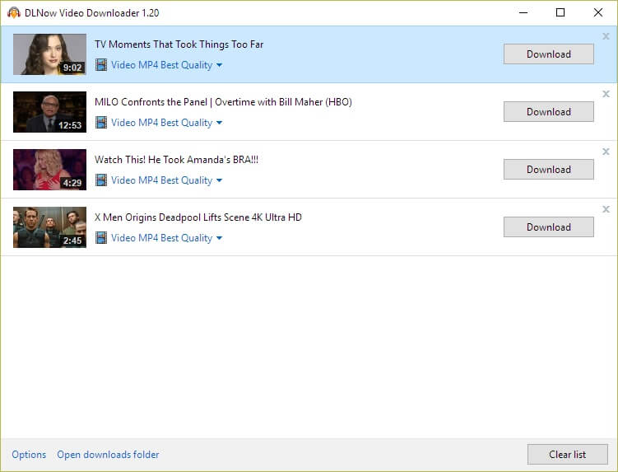Download MILO Confronts the Panel video
This screenshot has height=472, width=618.
[549, 112]
